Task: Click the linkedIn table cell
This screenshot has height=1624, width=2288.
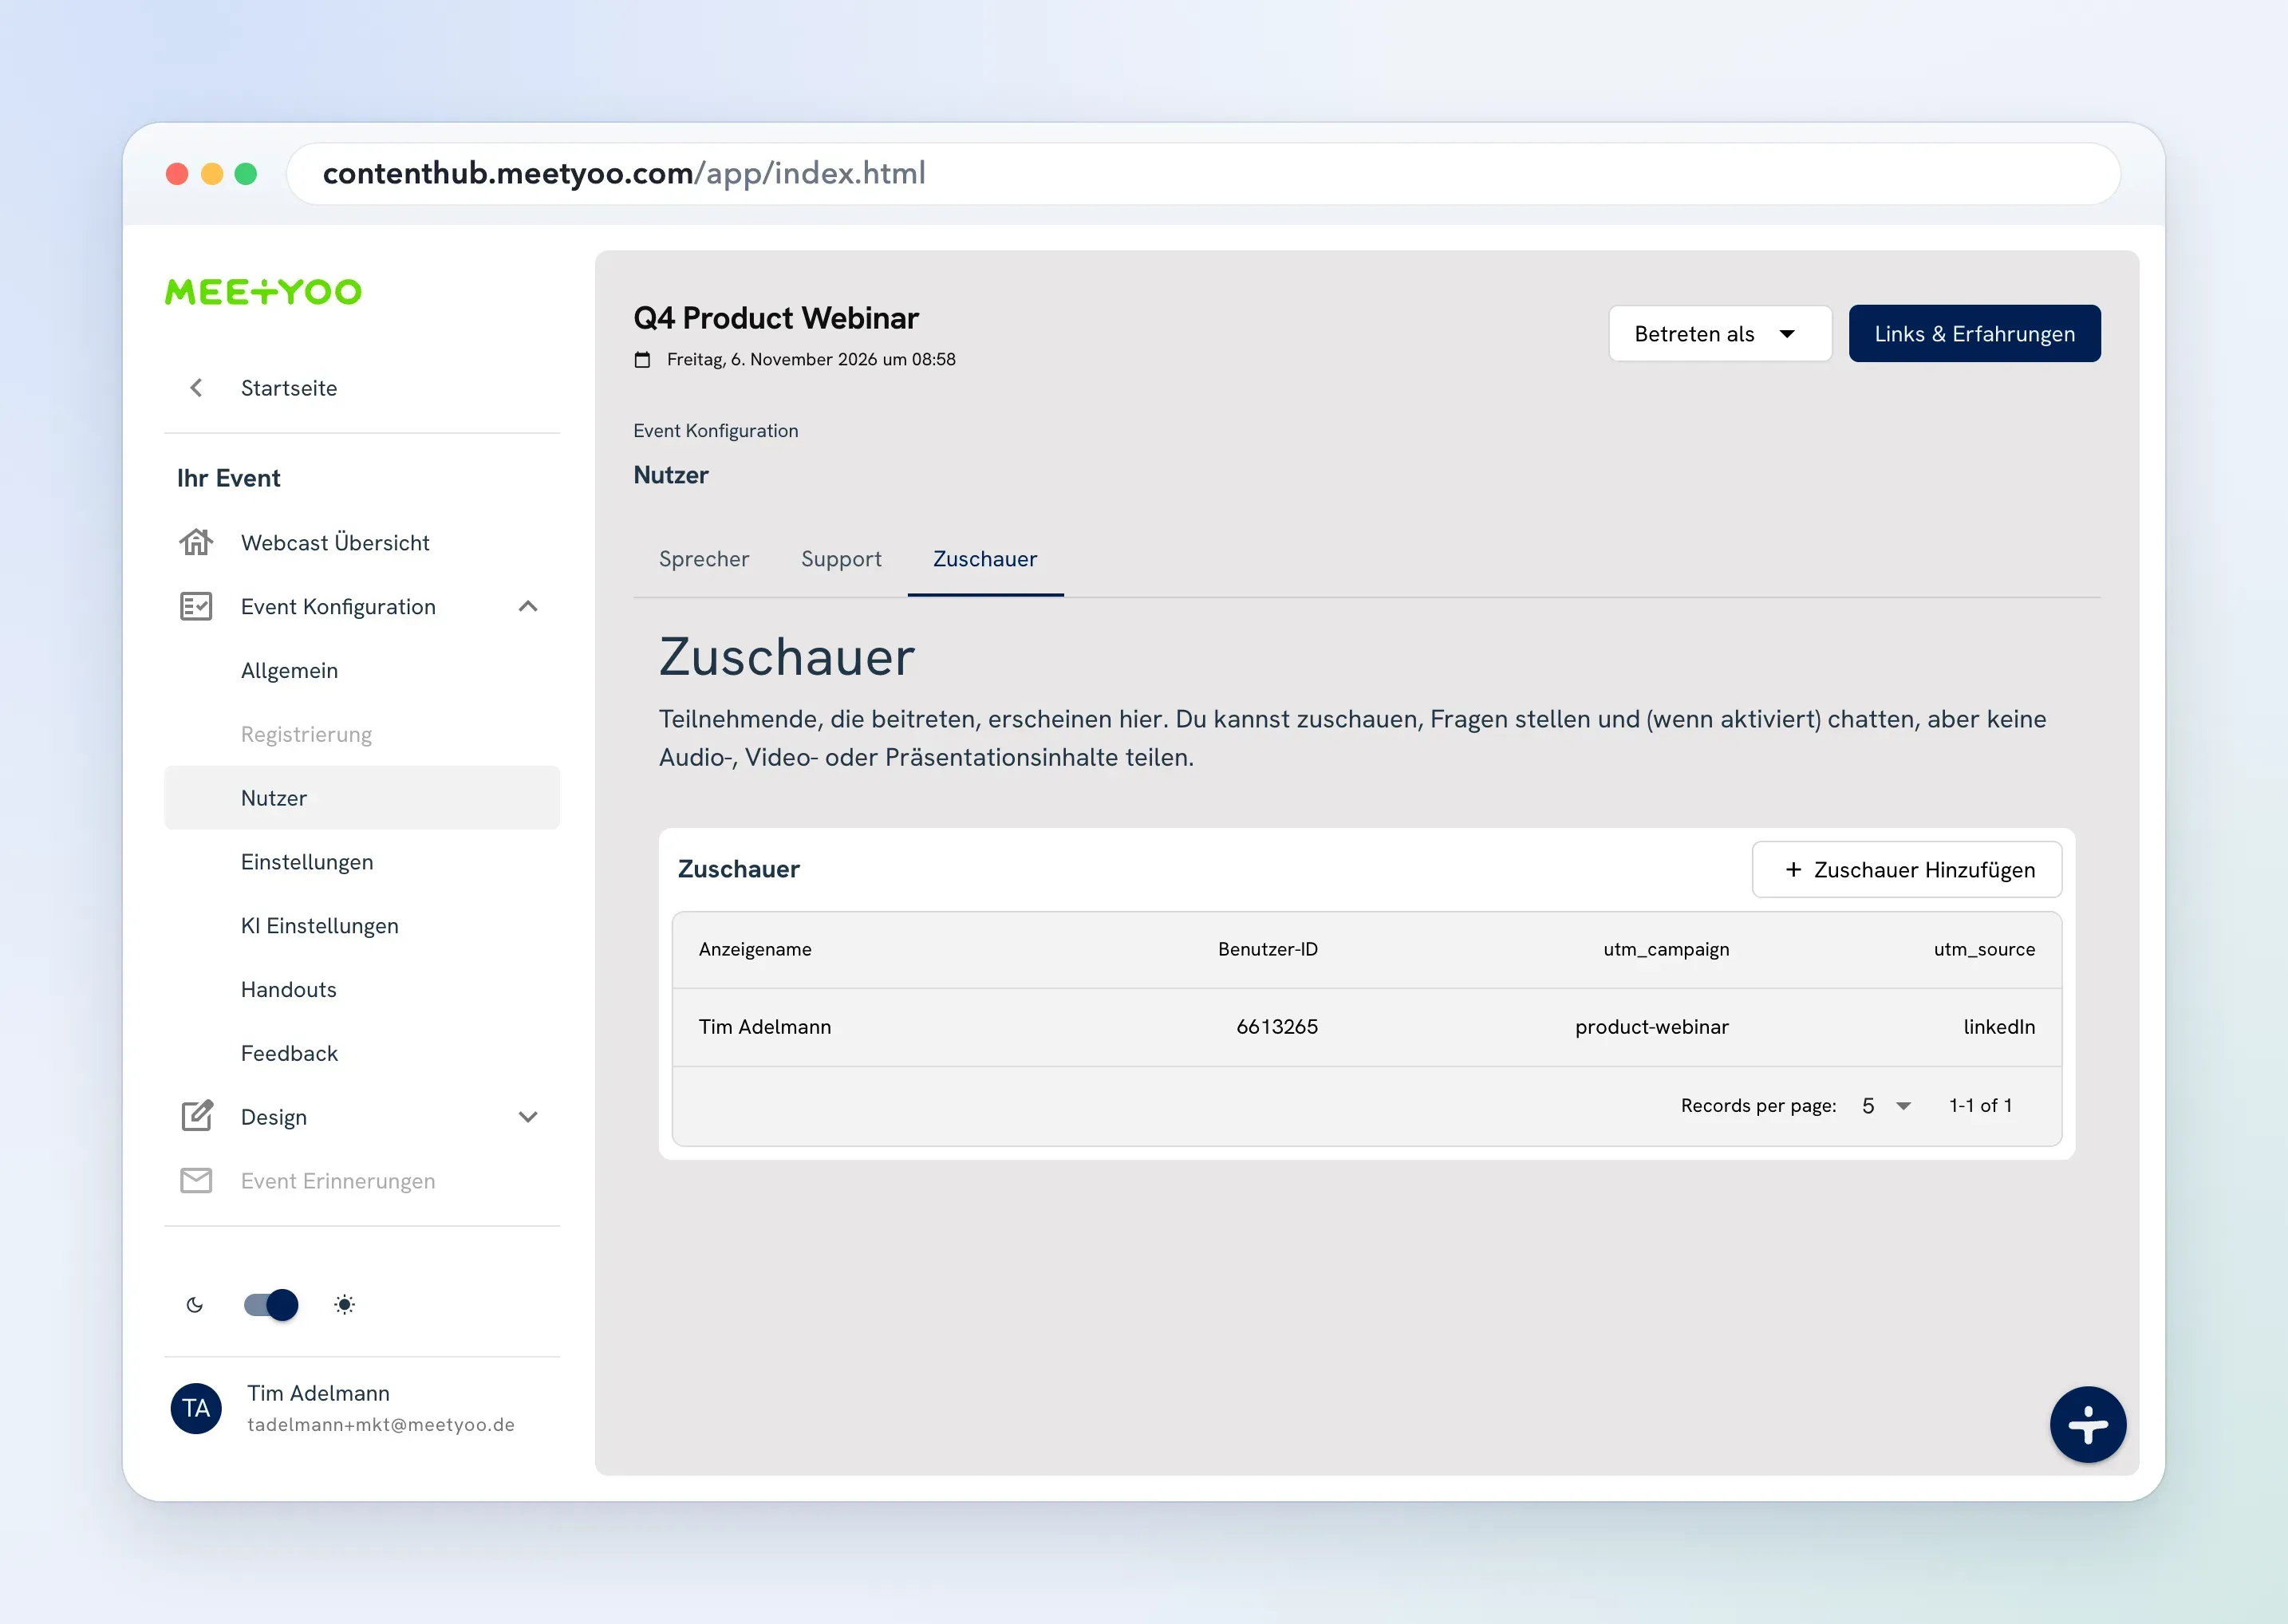Action: pos(1999,1027)
